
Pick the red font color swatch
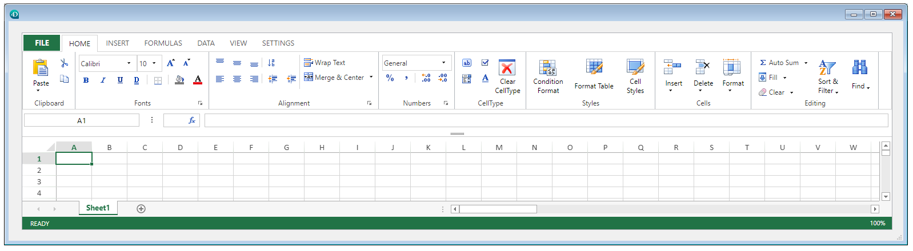point(198,80)
